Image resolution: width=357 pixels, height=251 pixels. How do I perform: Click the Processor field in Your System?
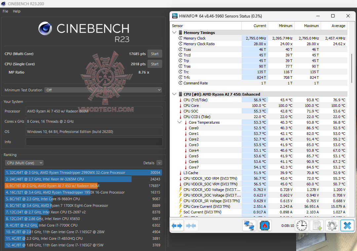point(94,111)
